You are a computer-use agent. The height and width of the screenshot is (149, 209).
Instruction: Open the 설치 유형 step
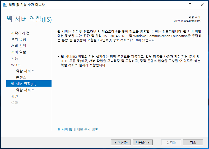tap(18, 39)
